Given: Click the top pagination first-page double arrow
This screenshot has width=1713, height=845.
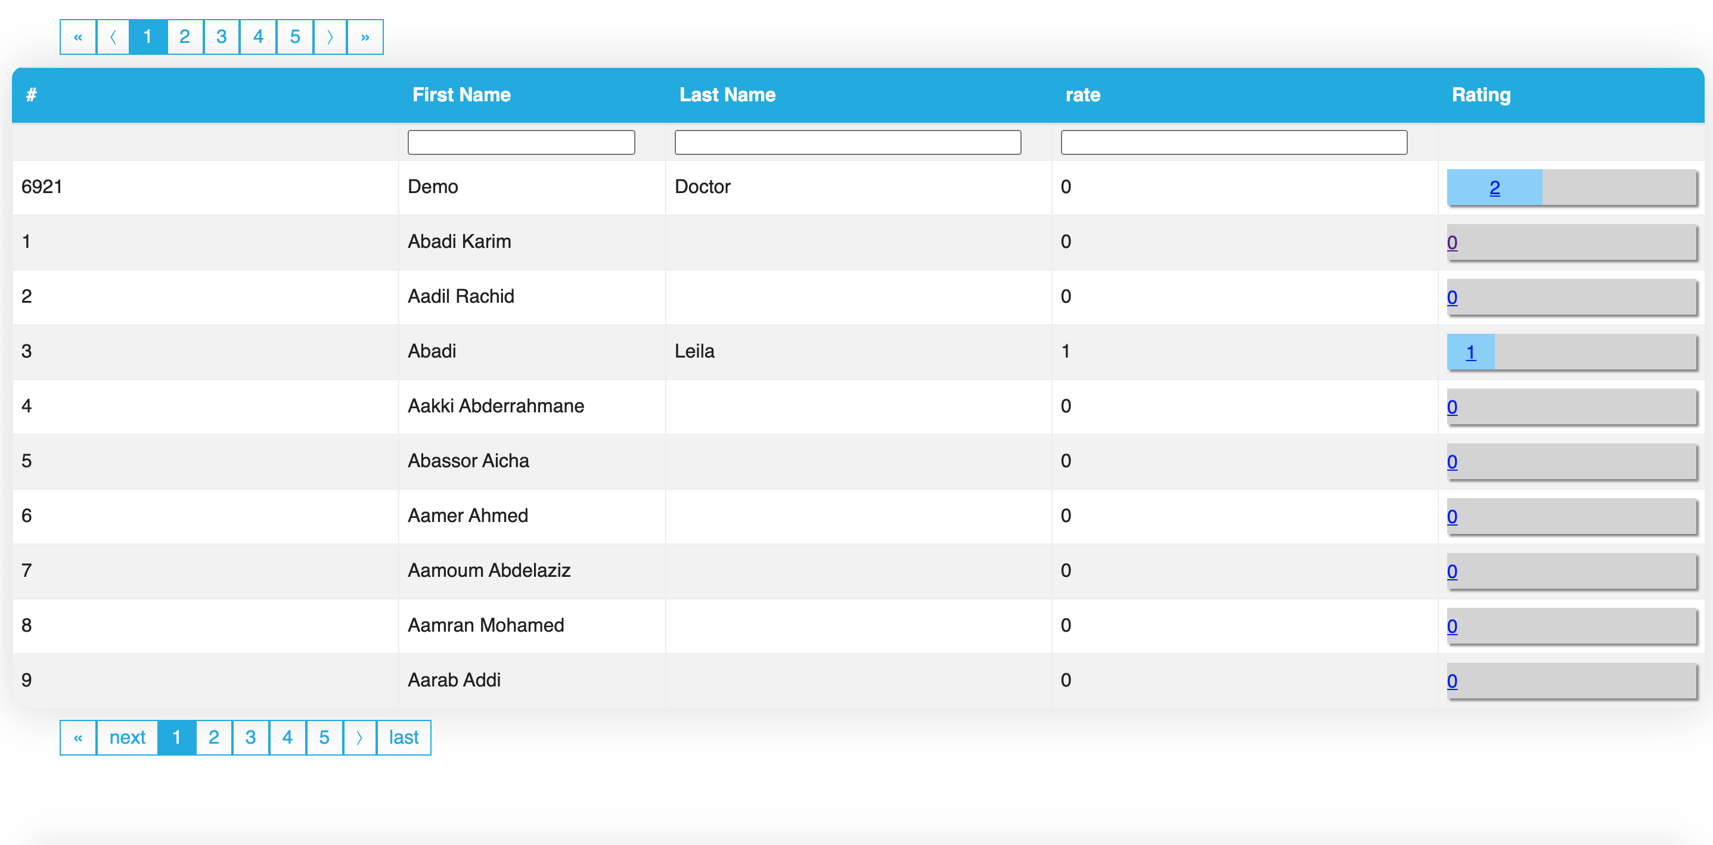Looking at the screenshot, I should click(78, 37).
